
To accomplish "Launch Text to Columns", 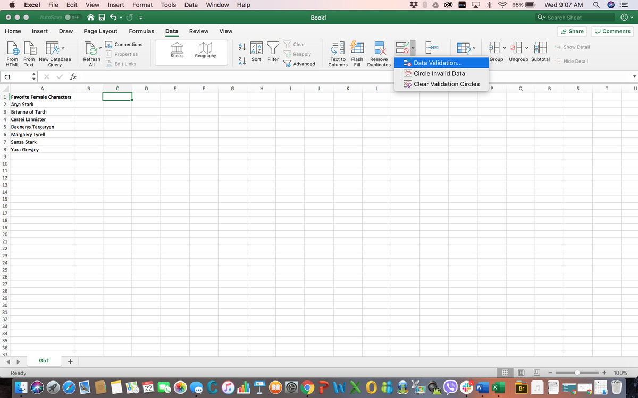I will point(338,51).
